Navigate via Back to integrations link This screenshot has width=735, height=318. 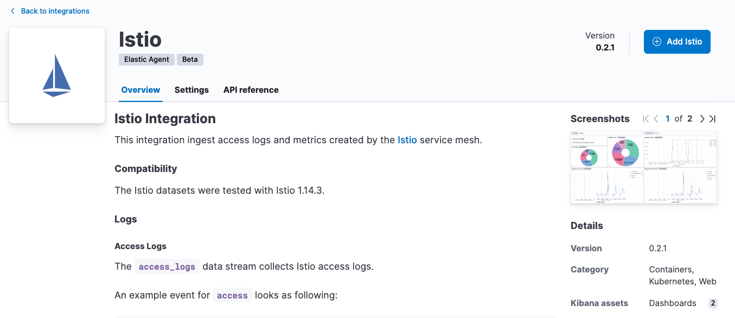(55, 11)
